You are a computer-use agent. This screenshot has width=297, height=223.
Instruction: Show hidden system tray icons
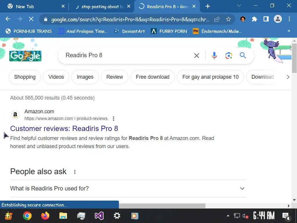[x=228, y=216]
